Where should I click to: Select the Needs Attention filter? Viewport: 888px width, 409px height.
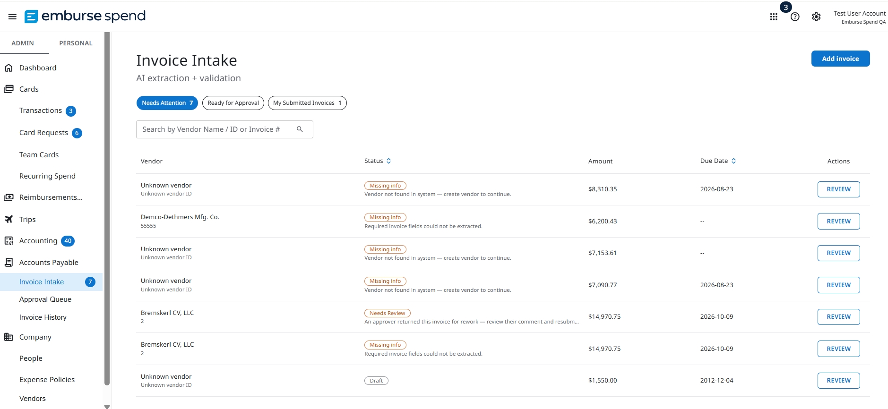click(167, 103)
